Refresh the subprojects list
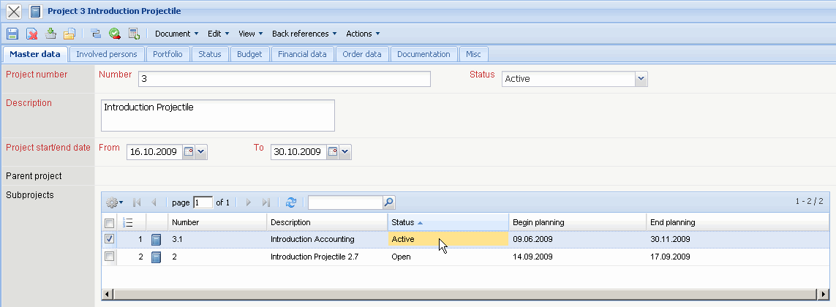Viewport: 836px width, 307px height. 291,202
